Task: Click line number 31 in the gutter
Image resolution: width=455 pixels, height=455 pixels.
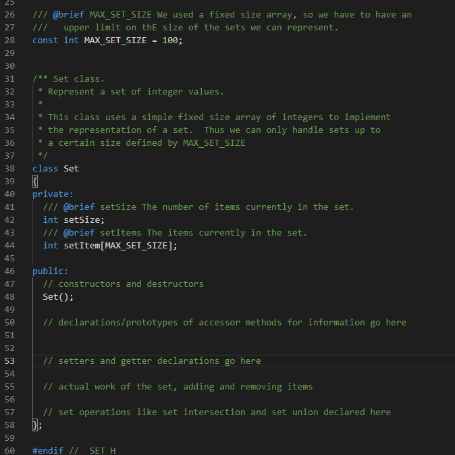Action: [9, 78]
